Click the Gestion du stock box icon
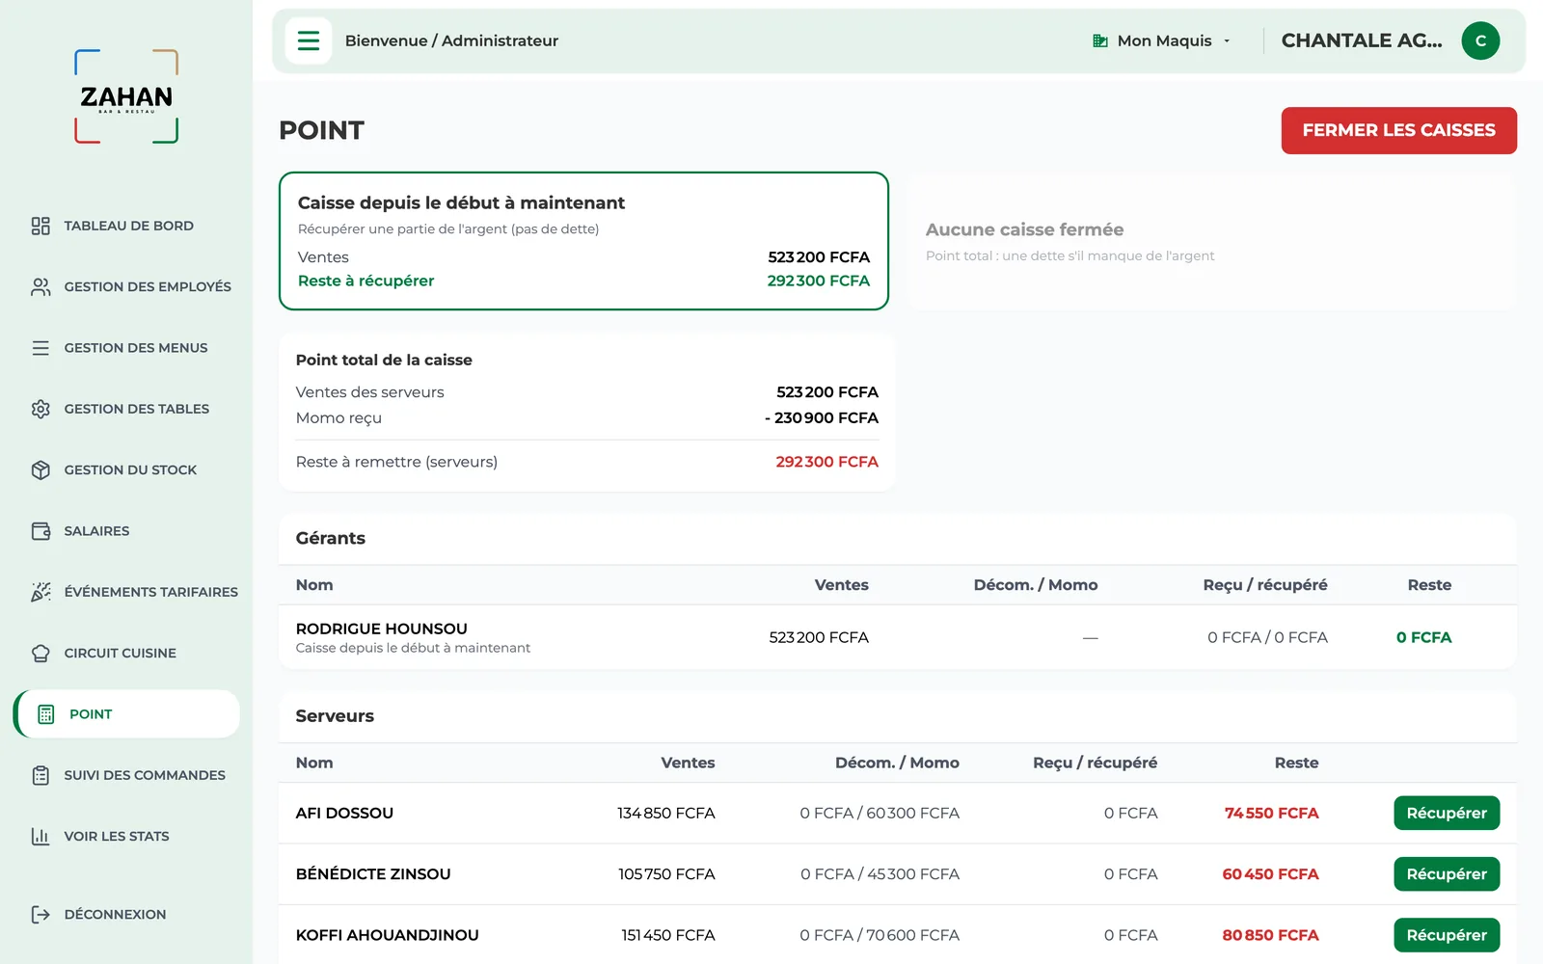Image resolution: width=1543 pixels, height=964 pixels. [41, 469]
